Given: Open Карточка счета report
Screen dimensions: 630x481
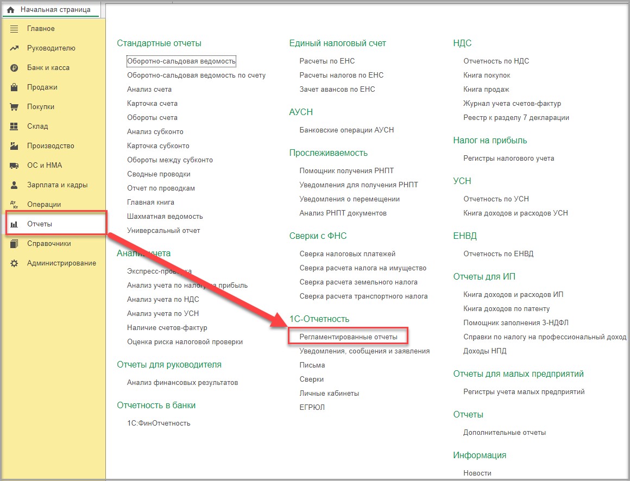Looking at the screenshot, I should (152, 103).
